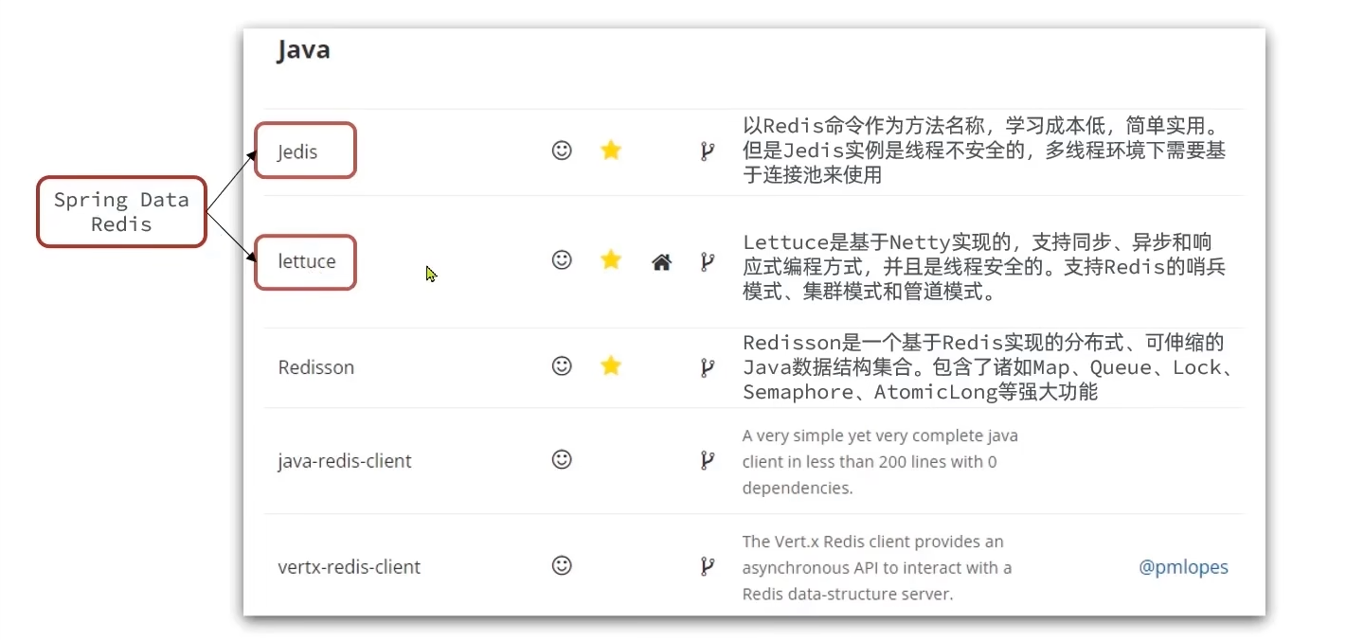Open the @pmlopes author profile link

(x=1183, y=567)
